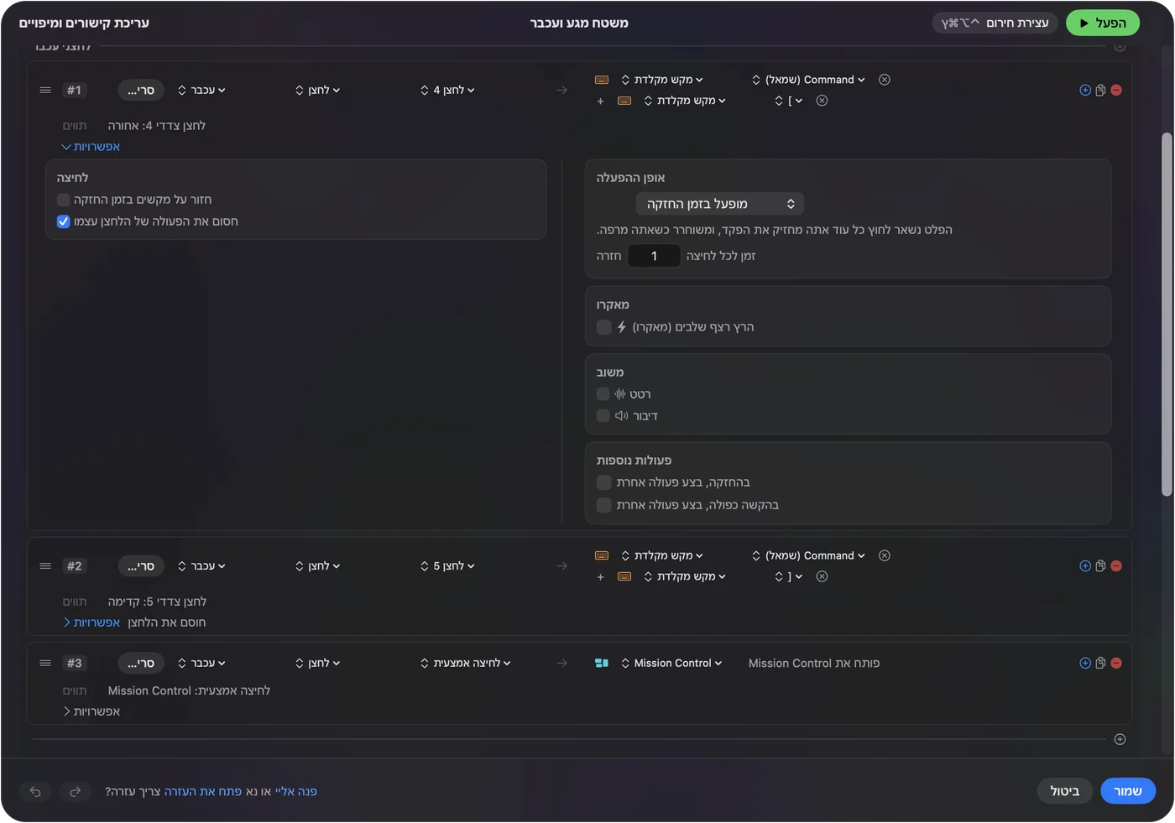Click the drag handle of mapping #3

pos(45,663)
